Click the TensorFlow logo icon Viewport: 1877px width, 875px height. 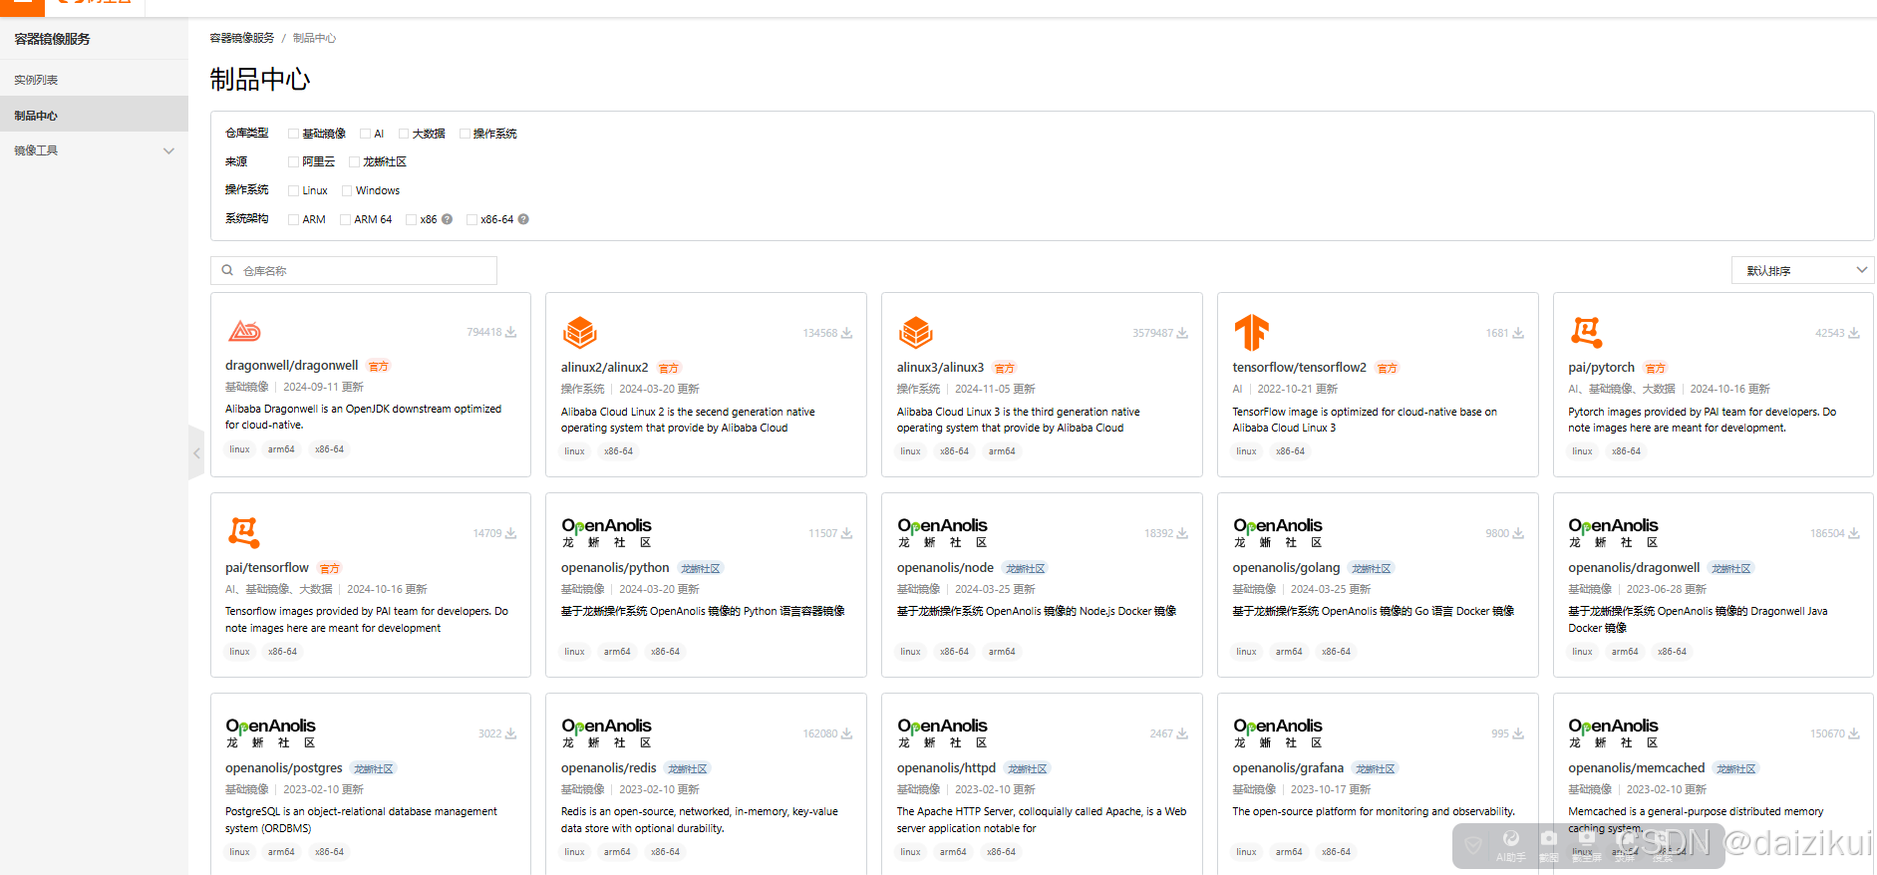(1251, 332)
